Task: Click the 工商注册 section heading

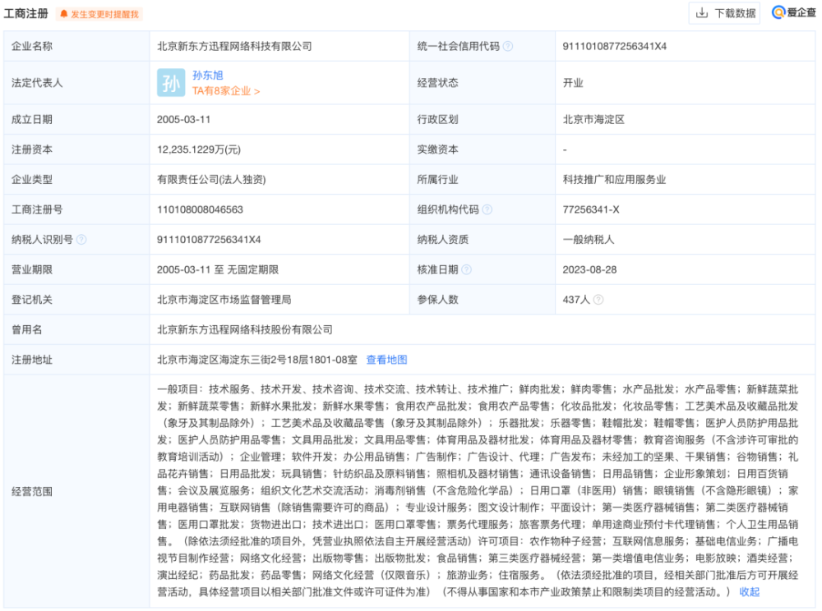Action: click(x=25, y=14)
